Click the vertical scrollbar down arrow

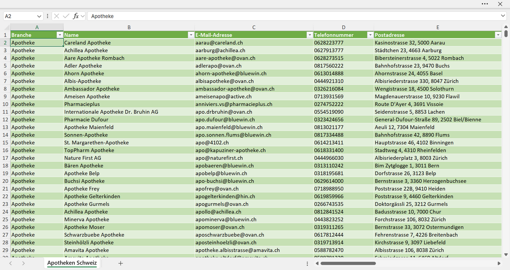tap(506, 255)
